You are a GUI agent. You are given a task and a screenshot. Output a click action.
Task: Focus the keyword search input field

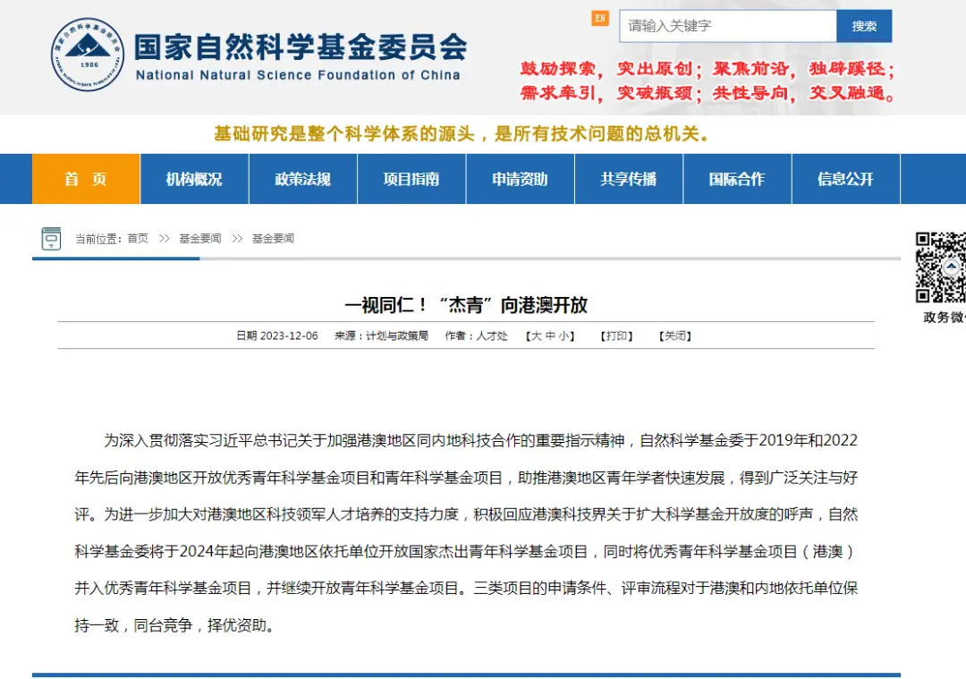click(727, 26)
